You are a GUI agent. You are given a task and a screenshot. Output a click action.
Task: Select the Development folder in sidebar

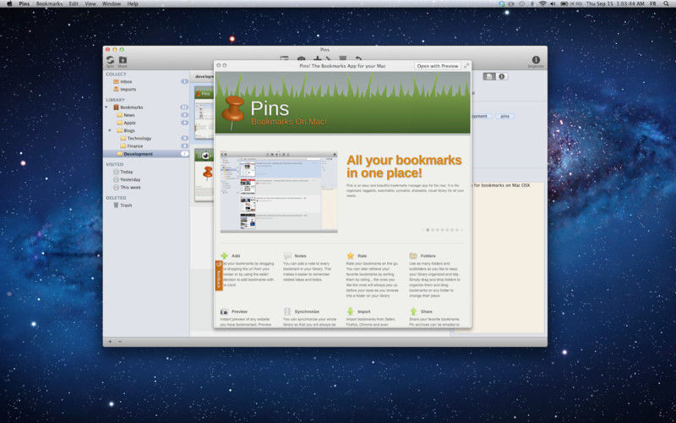click(146, 154)
